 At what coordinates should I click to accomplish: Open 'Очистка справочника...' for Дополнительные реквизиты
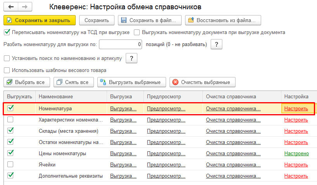tap(233, 176)
